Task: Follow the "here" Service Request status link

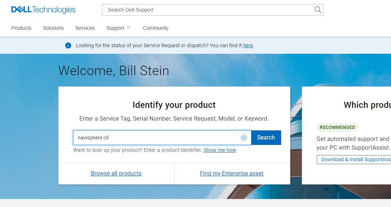Action: pos(248,45)
